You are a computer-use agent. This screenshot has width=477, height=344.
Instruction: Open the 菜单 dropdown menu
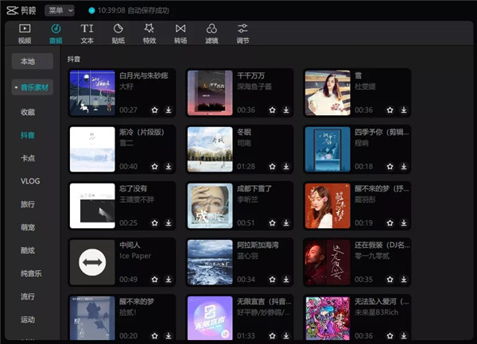tap(60, 10)
